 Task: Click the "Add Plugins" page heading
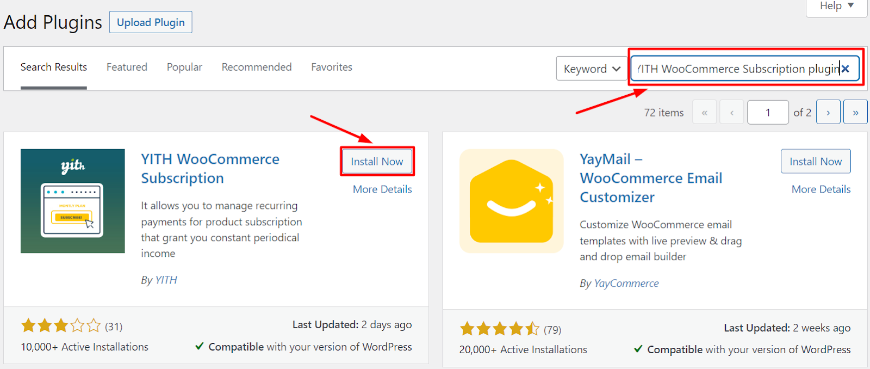(53, 22)
